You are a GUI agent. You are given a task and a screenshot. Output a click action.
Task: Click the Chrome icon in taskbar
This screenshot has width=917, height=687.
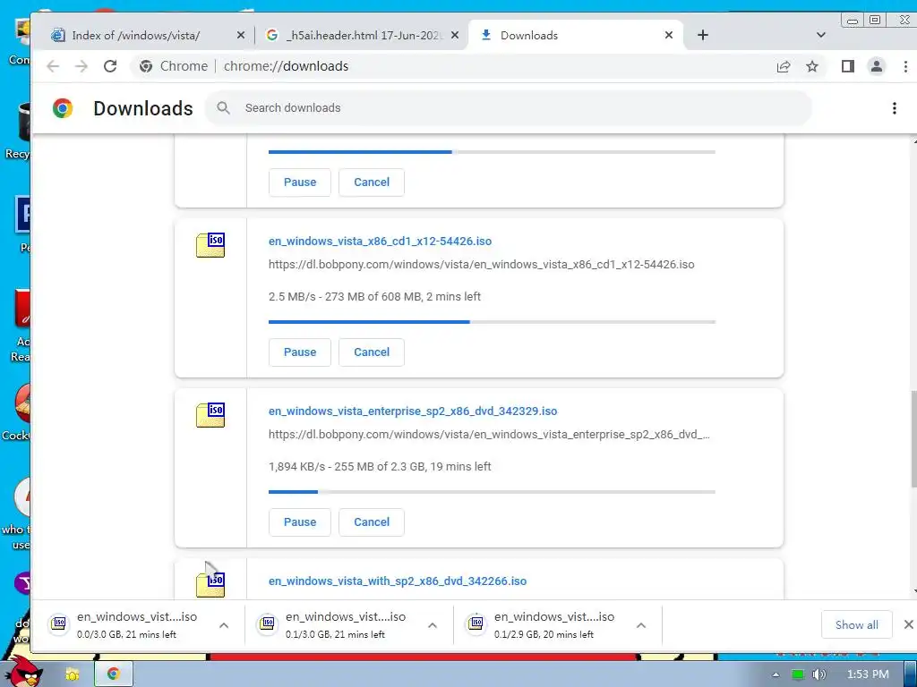pos(114,674)
